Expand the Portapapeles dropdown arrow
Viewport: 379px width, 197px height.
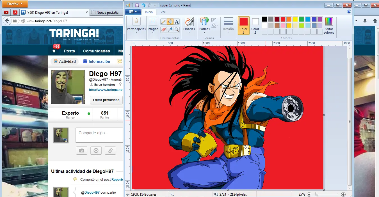tap(136, 32)
